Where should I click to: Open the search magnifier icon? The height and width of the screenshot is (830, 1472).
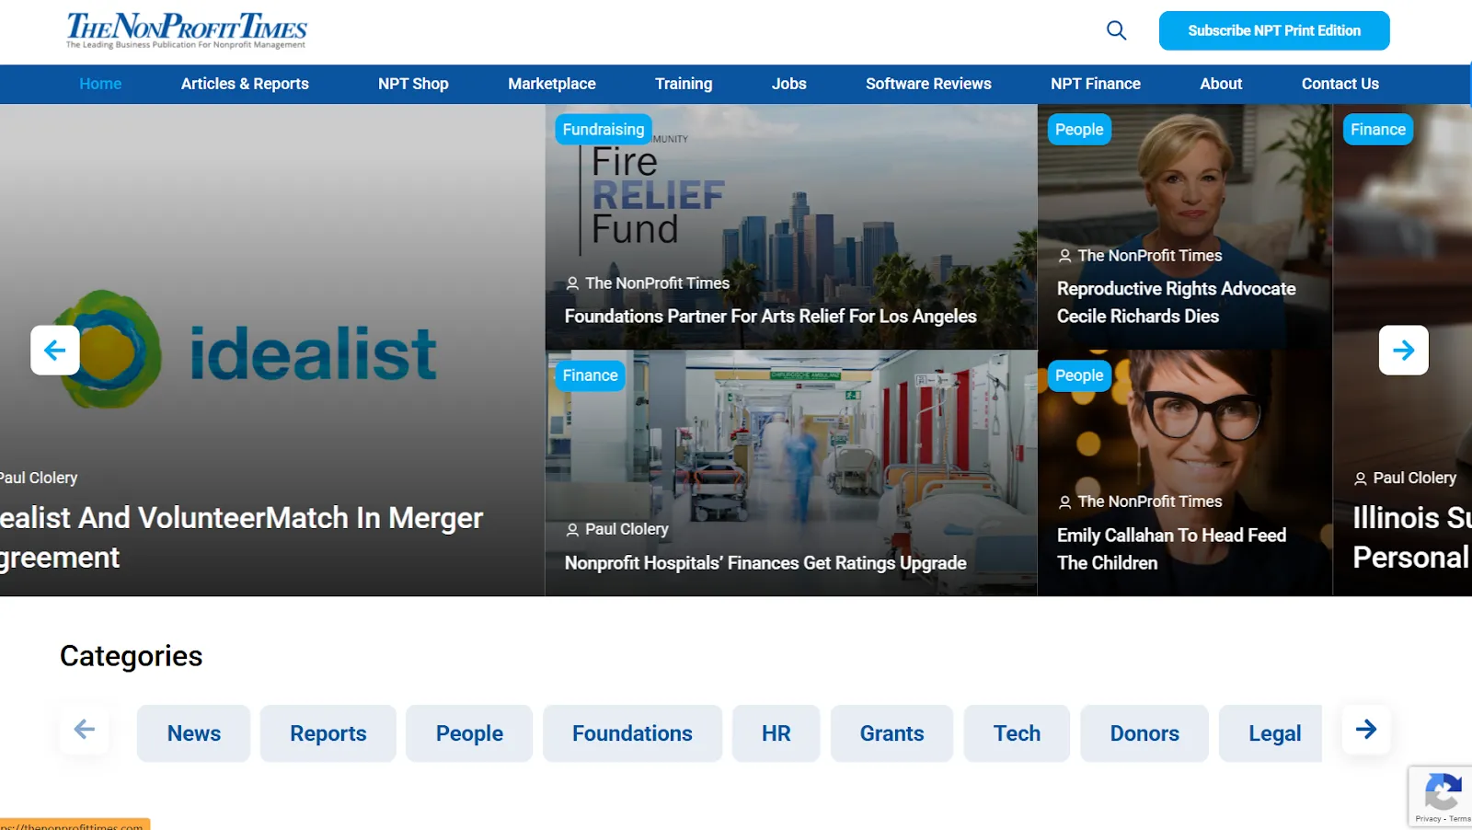(x=1116, y=30)
